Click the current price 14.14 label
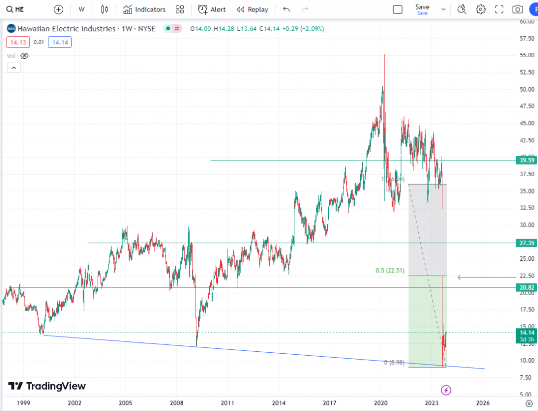538x411 pixels. [527, 332]
